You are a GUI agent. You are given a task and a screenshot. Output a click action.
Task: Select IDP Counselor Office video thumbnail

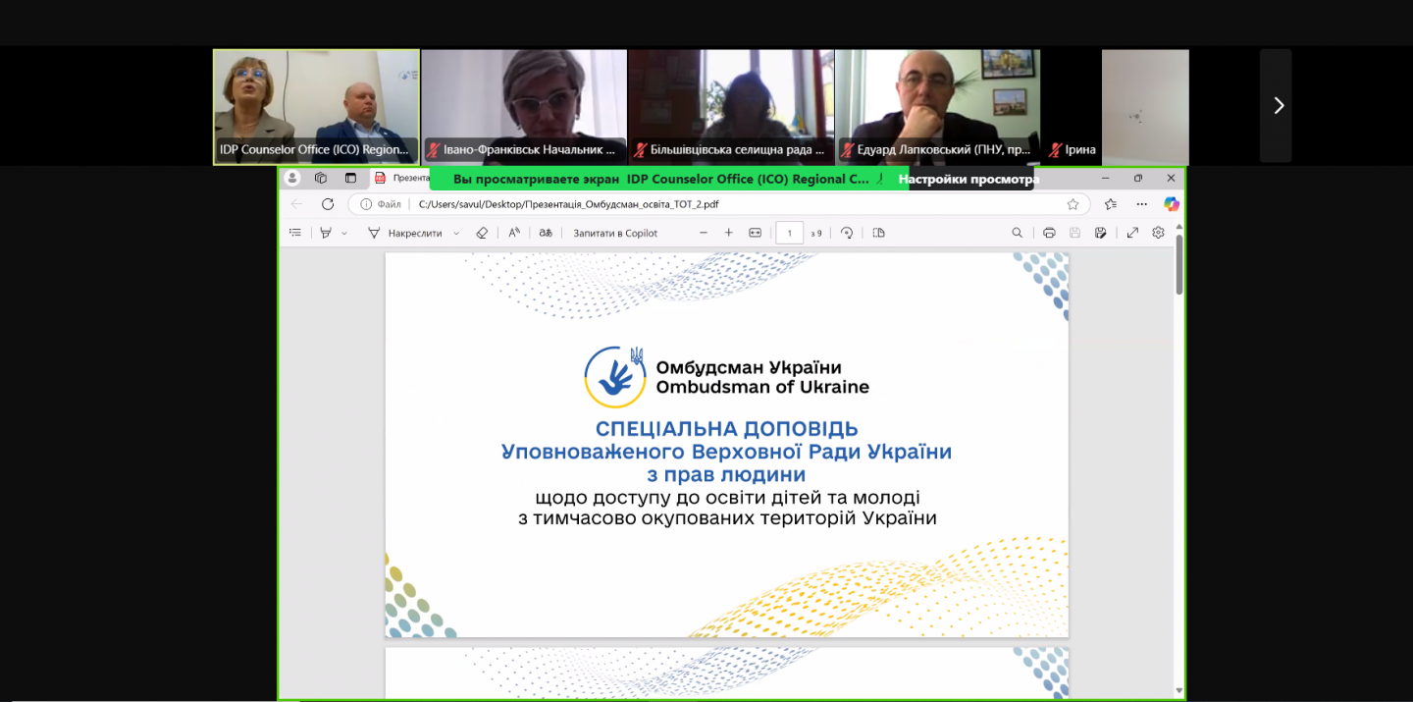pyautogui.click(x=316, y=106)
